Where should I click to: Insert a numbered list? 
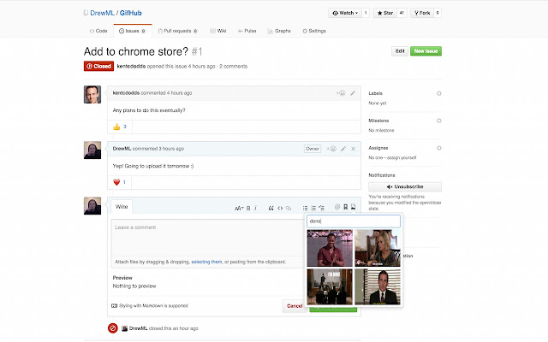(x=313, y=209)
